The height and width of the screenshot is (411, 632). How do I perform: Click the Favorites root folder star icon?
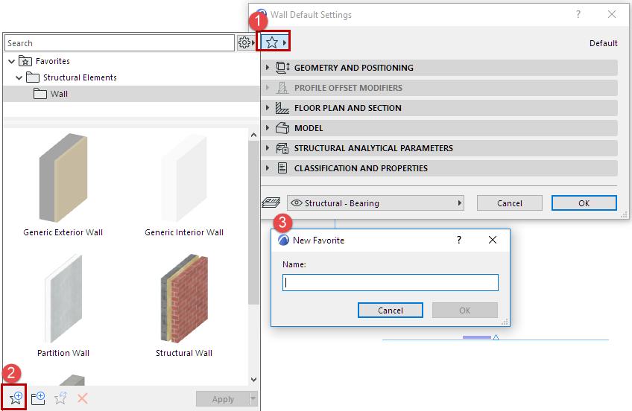(25, 61)
